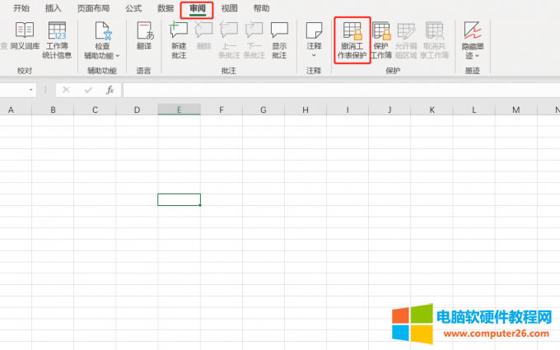
Task: Select column F header
Action: (222, 110)
